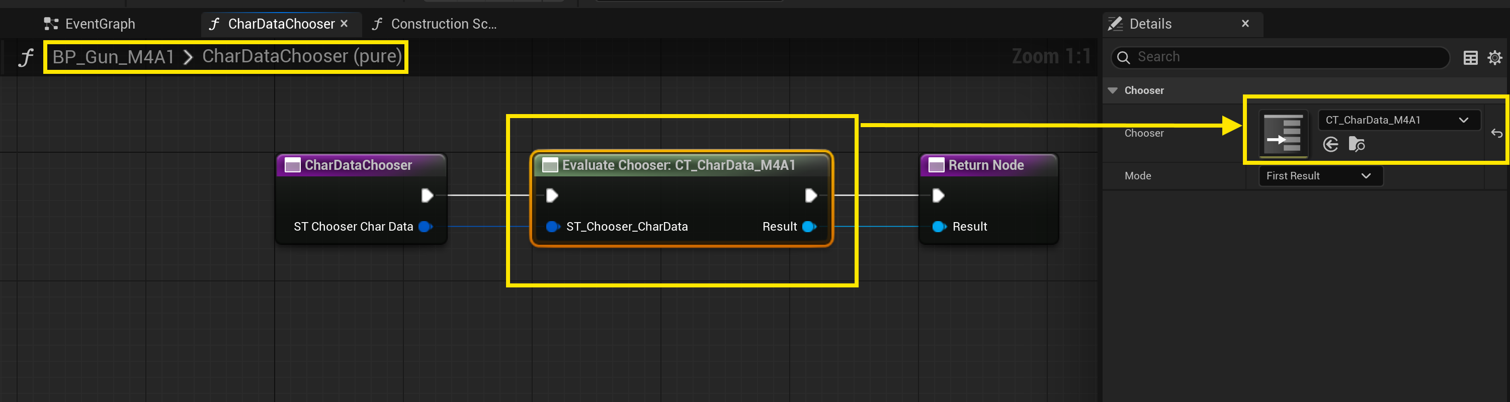
Task: Click the Chooser asset thumbnail
Action: [x=1283, y=134]
